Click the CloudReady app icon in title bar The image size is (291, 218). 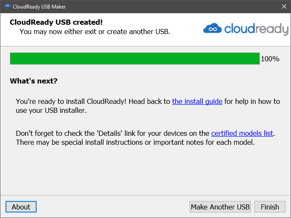tap(7, 6)
